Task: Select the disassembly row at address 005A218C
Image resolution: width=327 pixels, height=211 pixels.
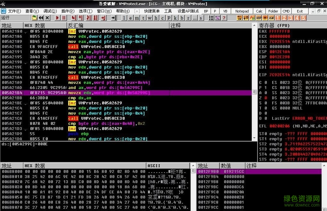Action: (x=126, y=46)
